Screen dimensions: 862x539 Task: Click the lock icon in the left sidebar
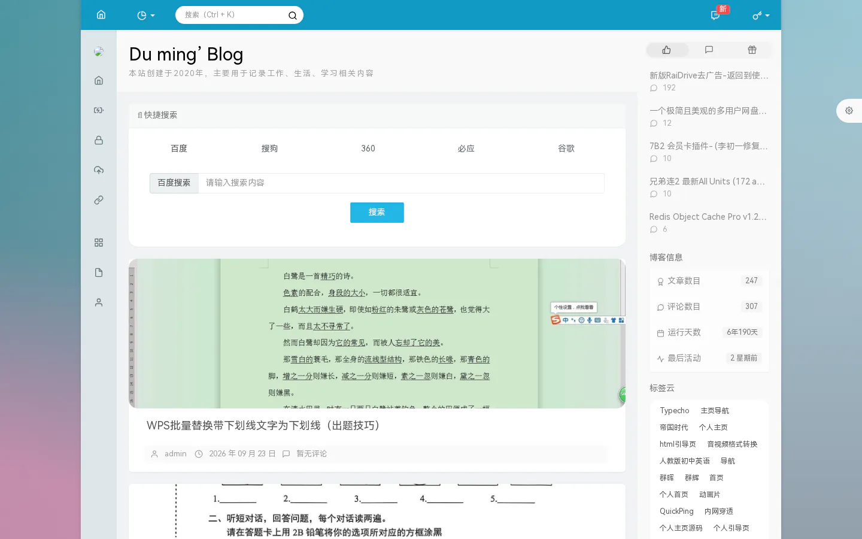(99, 140)
